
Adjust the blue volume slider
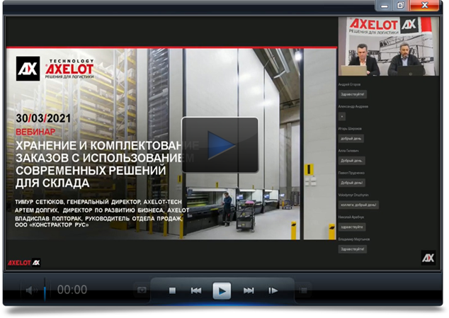click(45, 290)
